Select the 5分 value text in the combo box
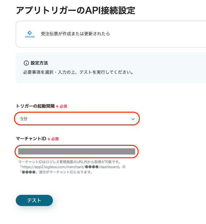 (x=24, y=119)
